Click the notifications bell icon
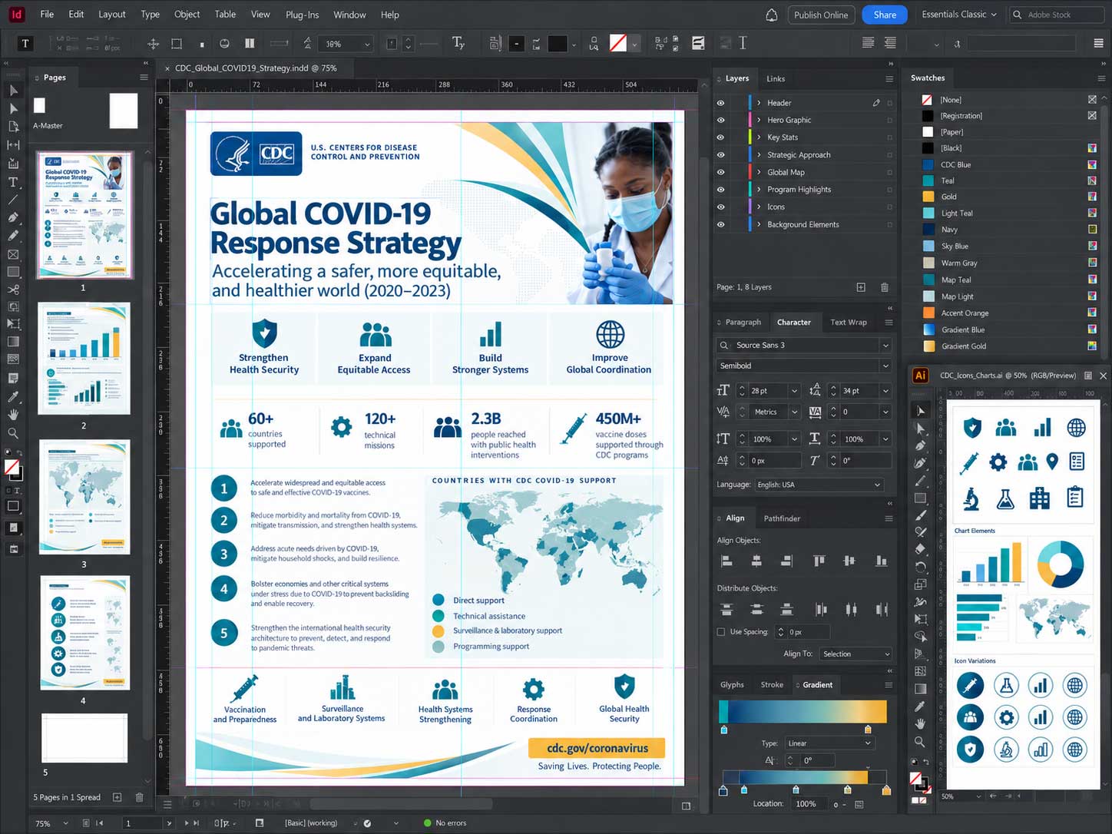The height and width of the screenshot is (834, 1112). pyautogui.click(x=771, y=15)
